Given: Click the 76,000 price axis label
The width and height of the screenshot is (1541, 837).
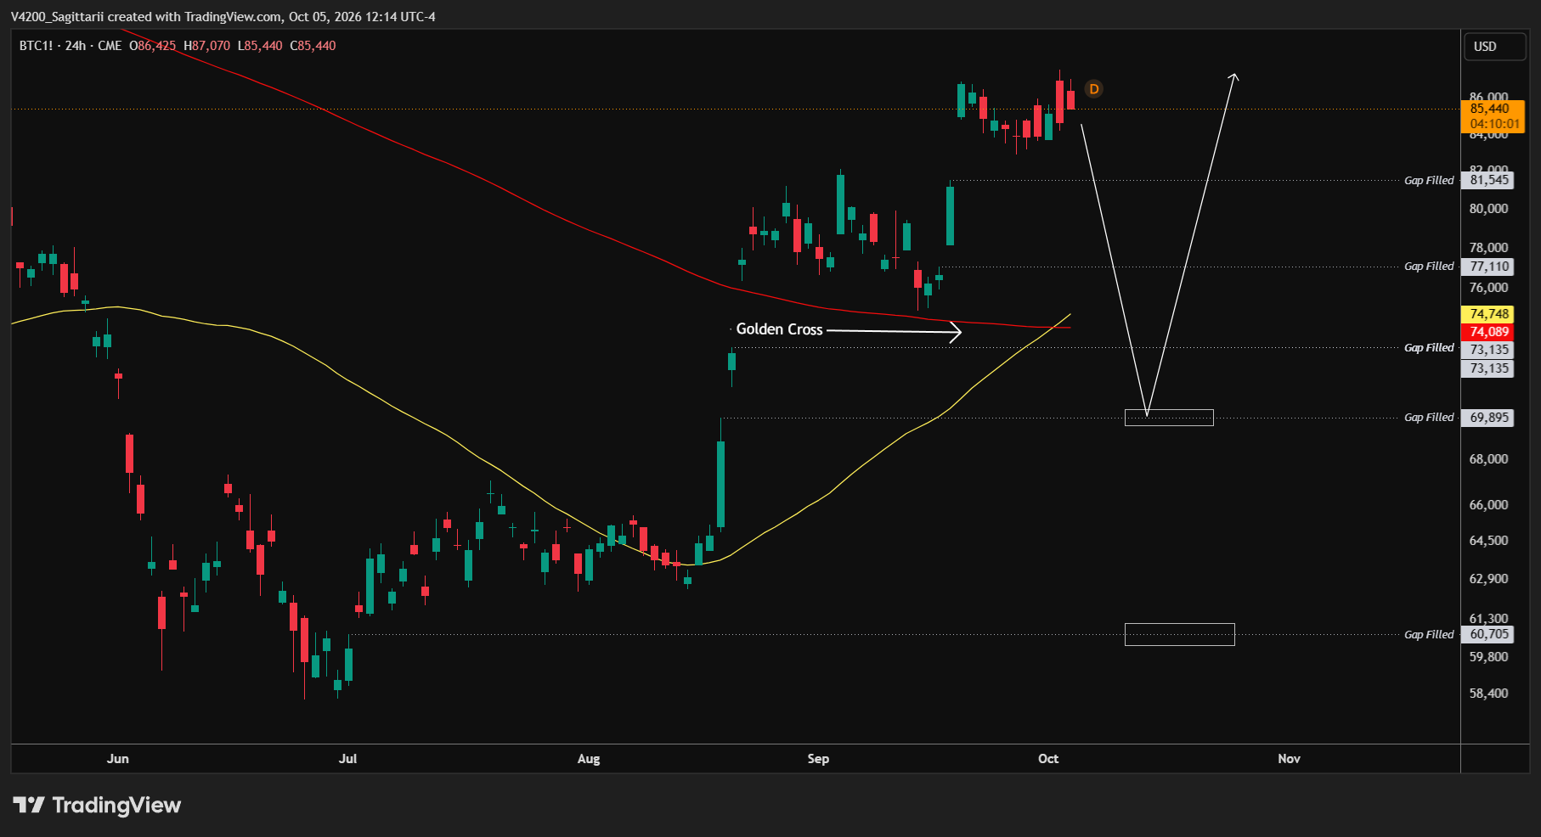Looking at the screenshot, I should [x=1488, y=288].
